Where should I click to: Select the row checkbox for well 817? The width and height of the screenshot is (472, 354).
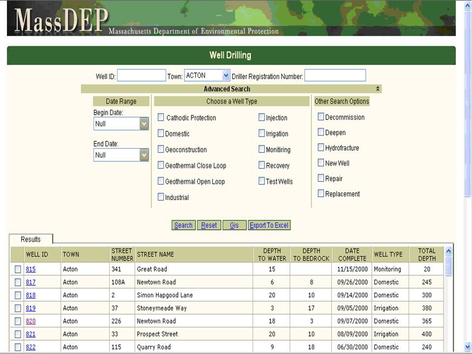(x=18, y=282)
